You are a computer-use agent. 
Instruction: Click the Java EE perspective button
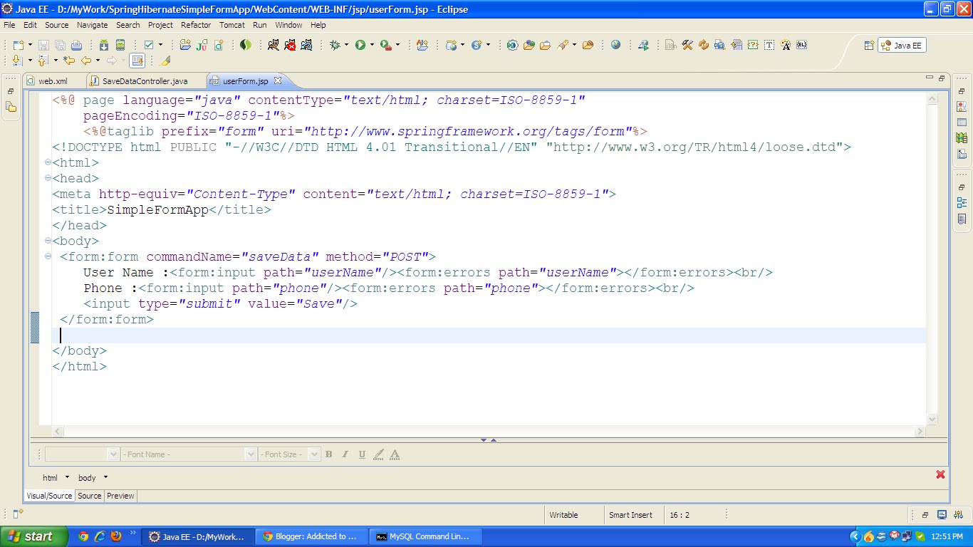point(902,45)
